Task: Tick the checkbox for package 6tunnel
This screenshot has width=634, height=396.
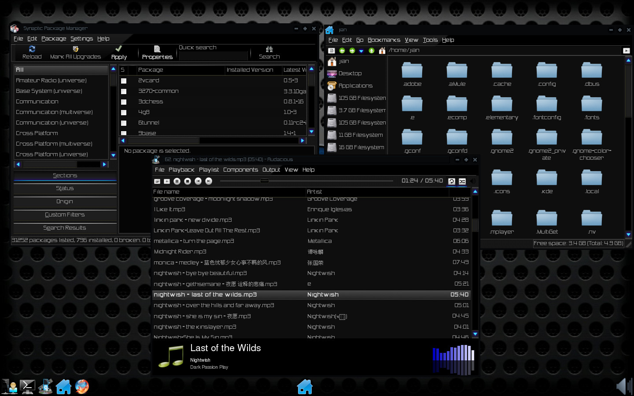Action: pyautogui.click(x=124, y=123)
